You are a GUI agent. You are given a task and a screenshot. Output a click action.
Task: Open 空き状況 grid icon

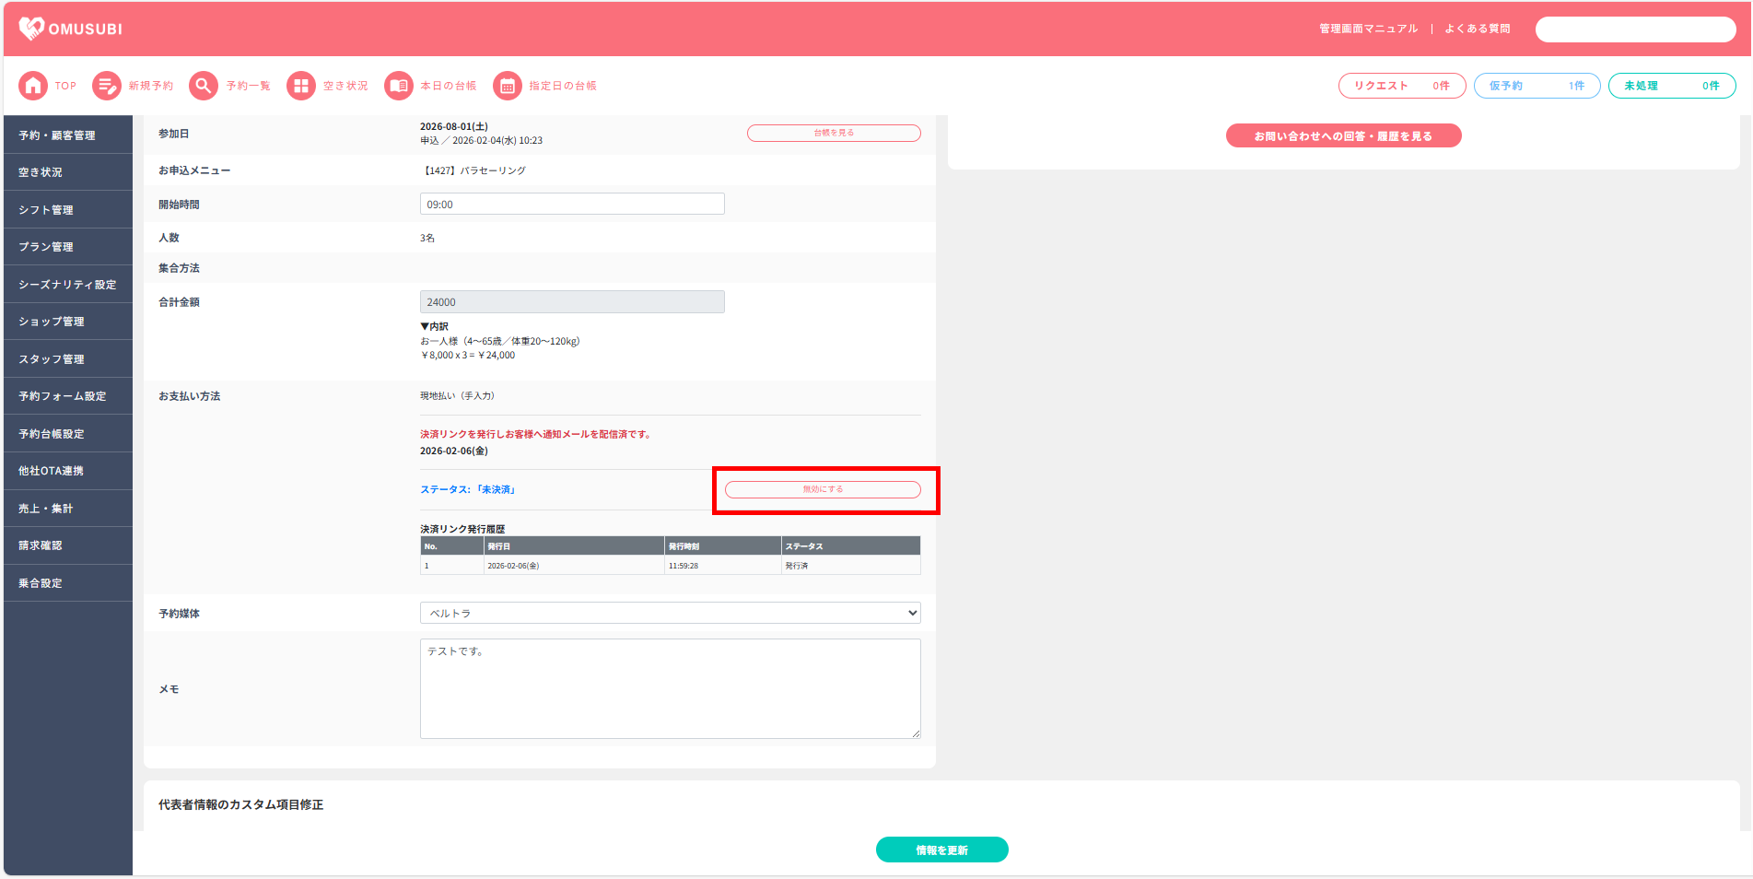click(301, 86)
